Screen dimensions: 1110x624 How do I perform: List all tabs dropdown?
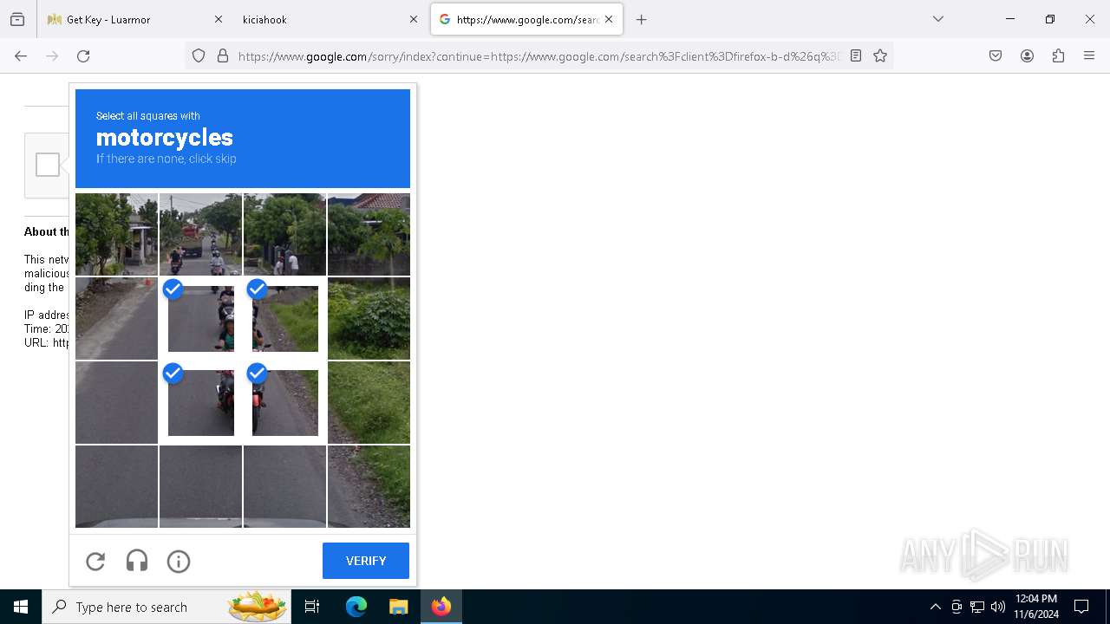point(938,19)
